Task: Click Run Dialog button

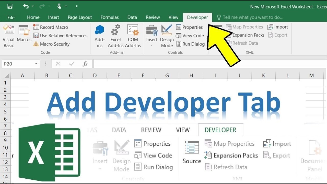Action: pyautogui.click(x=190, y=44)
